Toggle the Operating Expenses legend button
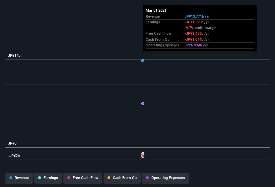Viewport: 275px width, 187px height. pyautogui.click(x=165, y=178)
